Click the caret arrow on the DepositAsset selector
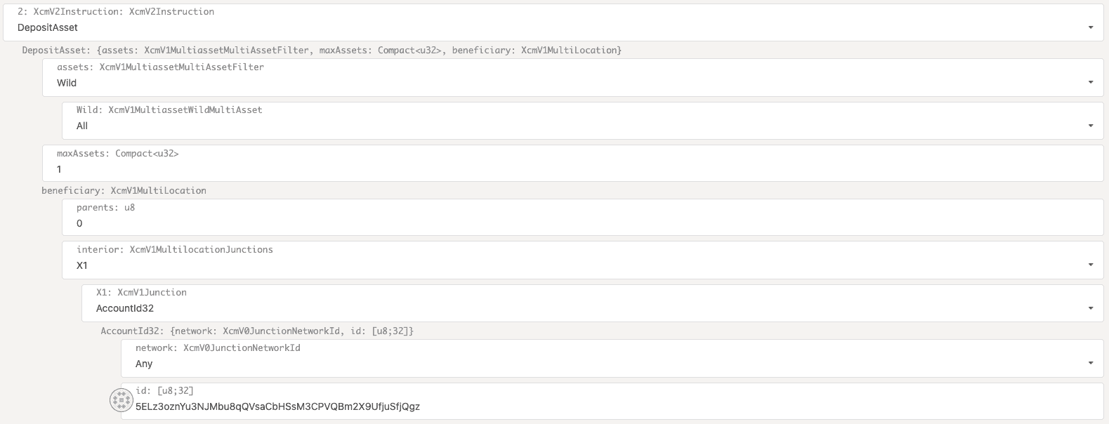Viewport: 1109px width, 424px height. [1090, 27]
